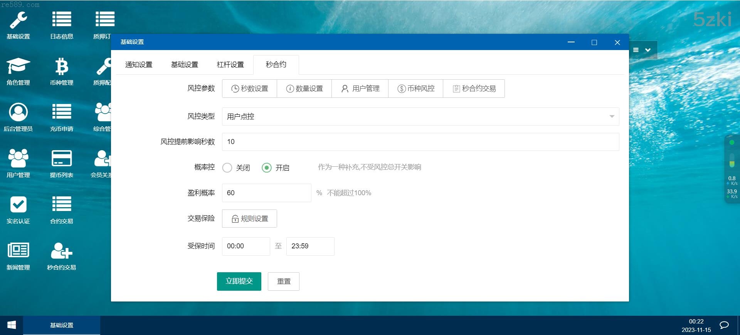Select the 关闭 radio for 概率控
The width and height of the screenshot is (740, 335).
click(x=227, y=167)
